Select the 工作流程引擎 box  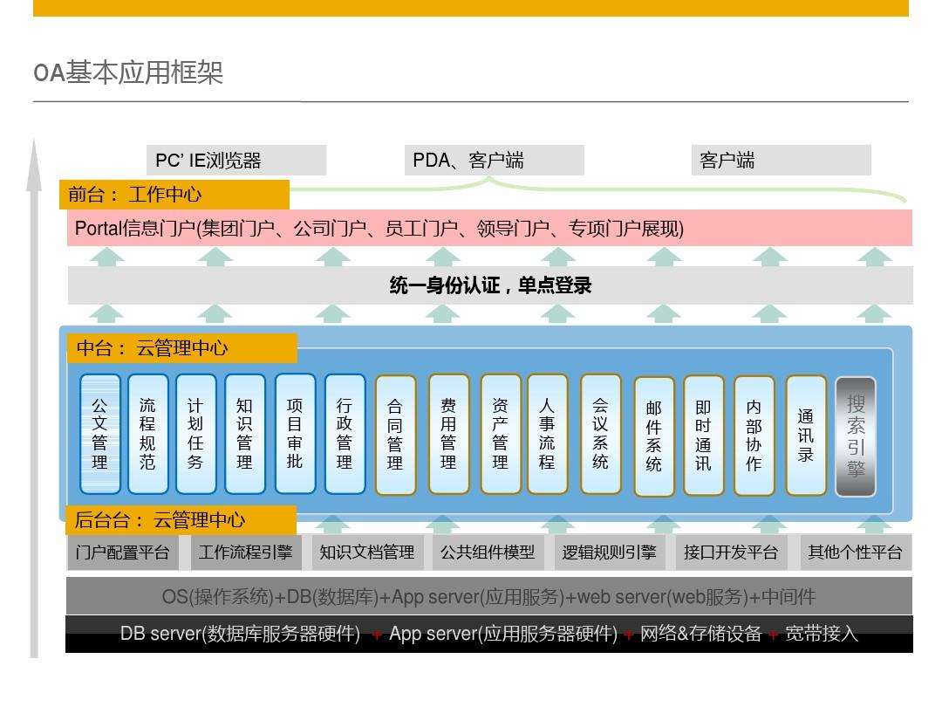pos(245,552)
